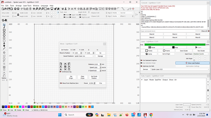211x118 pixels.
Task: Toggle Move From Machine Zero switch
Action: (61, 83)
